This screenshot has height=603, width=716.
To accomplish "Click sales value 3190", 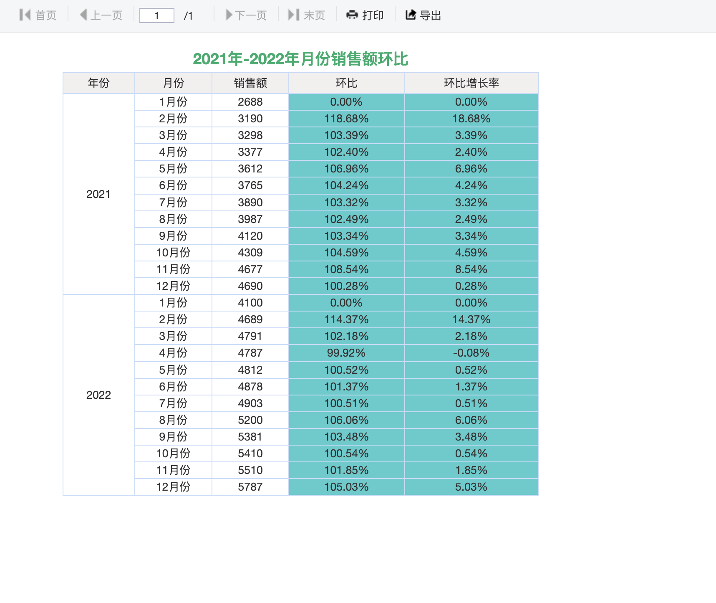I will pyautogui.click(x=250, y=119).
